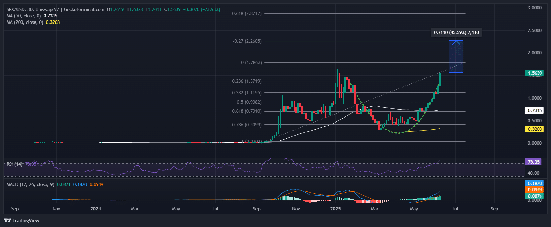
Task: Click the 2025 label on time axis
Action: (x=335, y=209)
